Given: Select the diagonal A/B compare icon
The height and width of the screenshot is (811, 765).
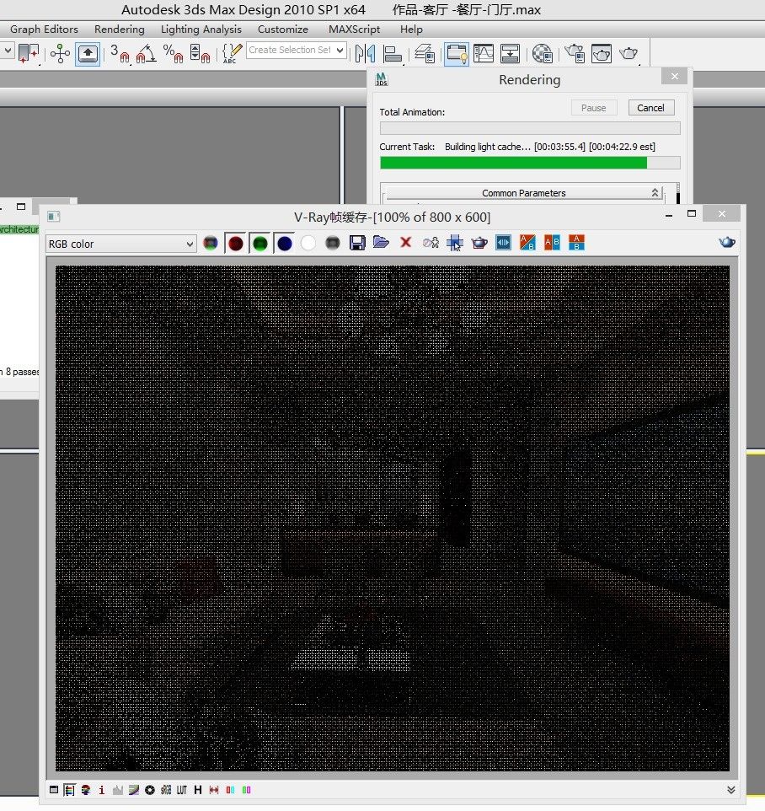Looking at the screenshot, I should (527, 242).
